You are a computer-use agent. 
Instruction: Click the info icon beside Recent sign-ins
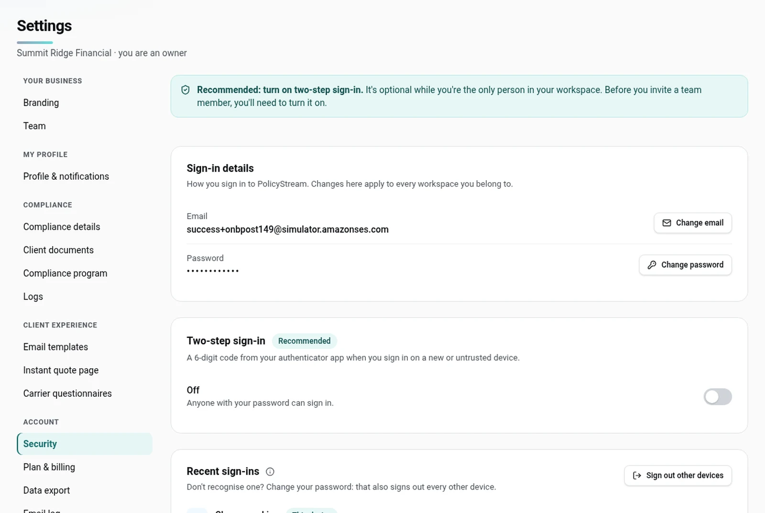[270, 472]
